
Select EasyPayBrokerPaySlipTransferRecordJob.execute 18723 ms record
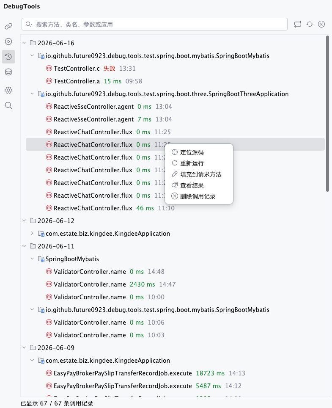(175, 373)
